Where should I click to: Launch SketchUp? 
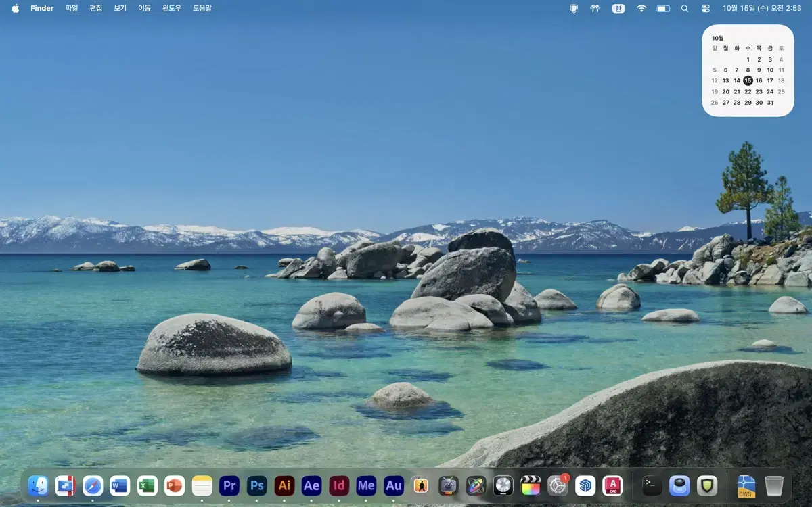click(x=586, y=485)
